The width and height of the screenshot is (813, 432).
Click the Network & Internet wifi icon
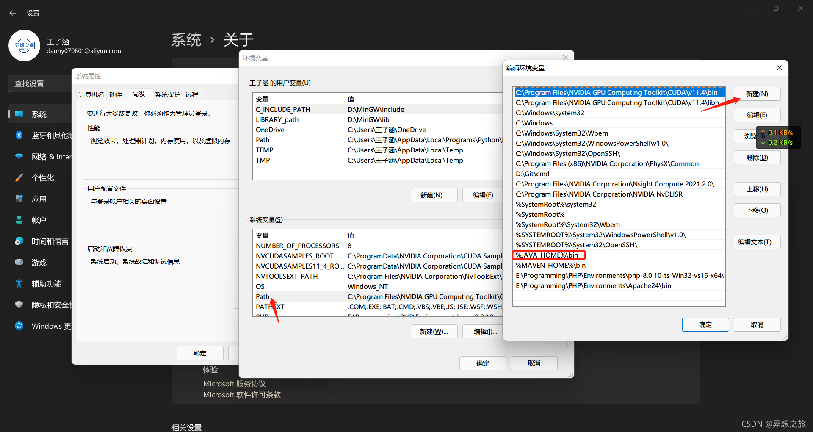click(x=19, y=156)
